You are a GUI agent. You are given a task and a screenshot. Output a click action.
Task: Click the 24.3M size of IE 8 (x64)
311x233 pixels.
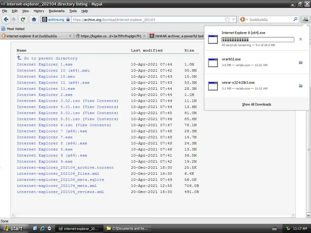coord(190,143)
